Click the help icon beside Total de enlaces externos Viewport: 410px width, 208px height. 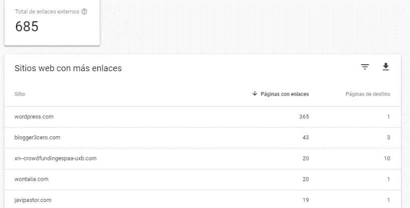point(84,12)
